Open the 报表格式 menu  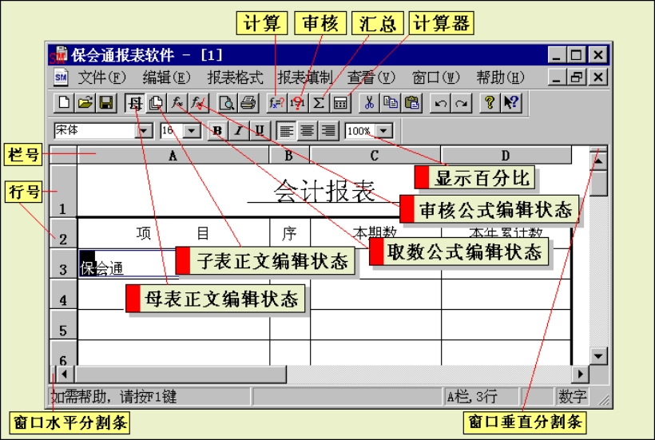pos(235,77)
